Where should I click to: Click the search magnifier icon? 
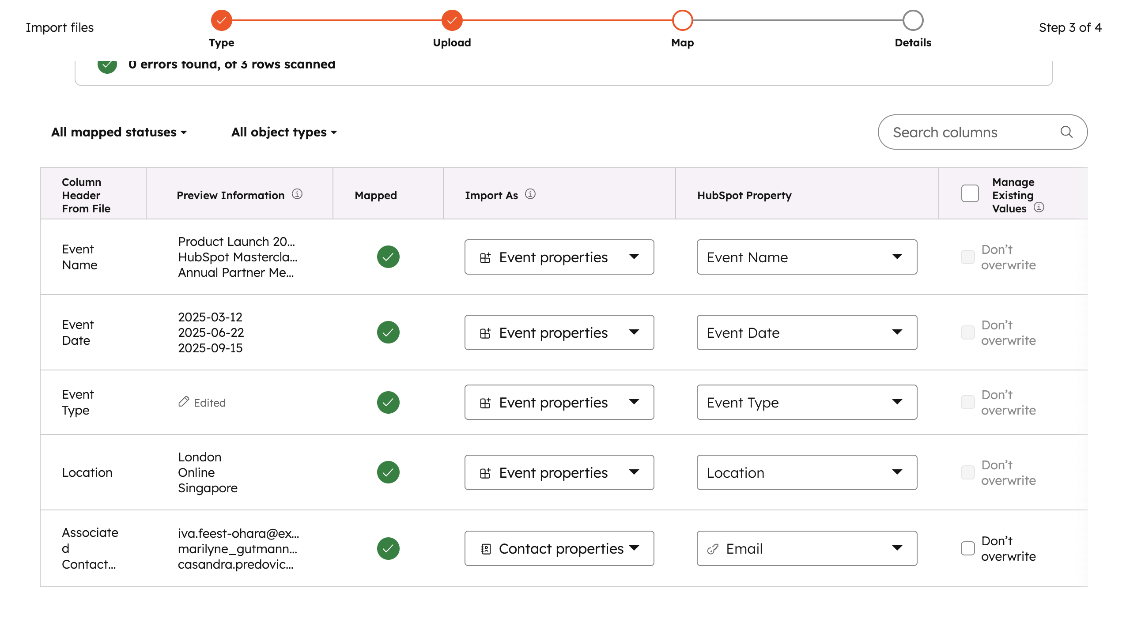pyautogui.click(x=1066, y=132)
